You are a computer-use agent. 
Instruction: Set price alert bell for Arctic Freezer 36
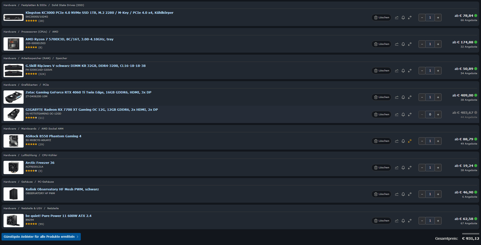click(403, 168)
